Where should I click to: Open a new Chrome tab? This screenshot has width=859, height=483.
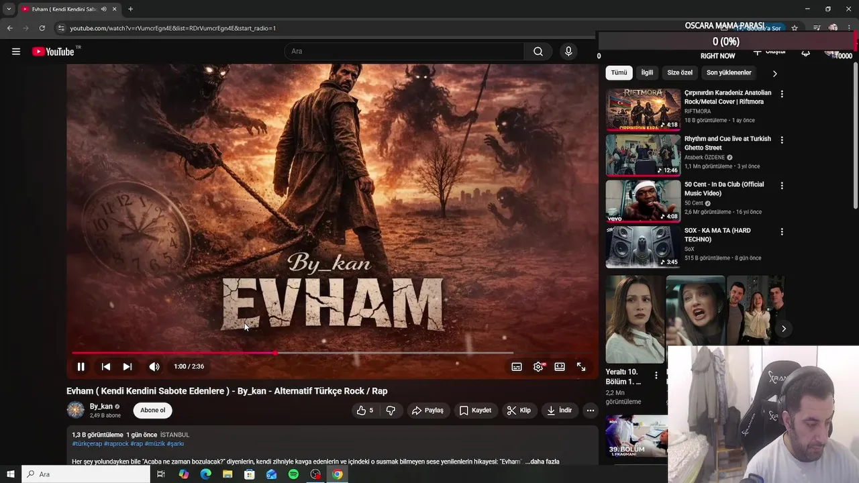coord(130,9)
